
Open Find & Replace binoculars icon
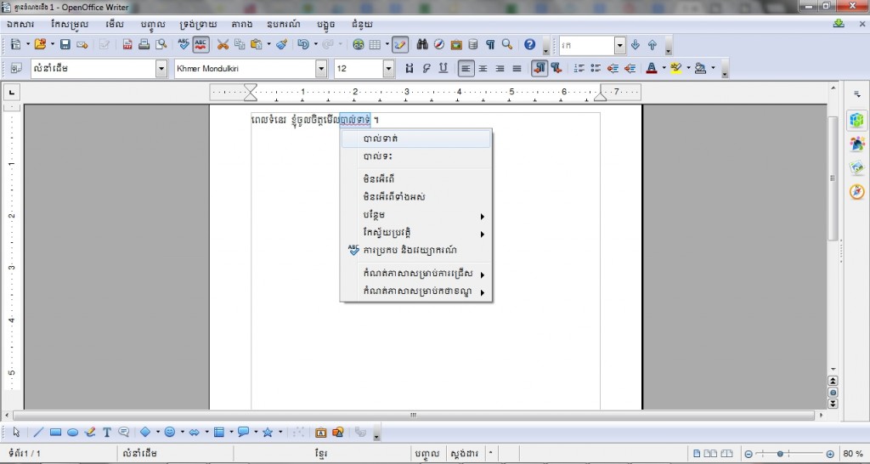(422, 45)
